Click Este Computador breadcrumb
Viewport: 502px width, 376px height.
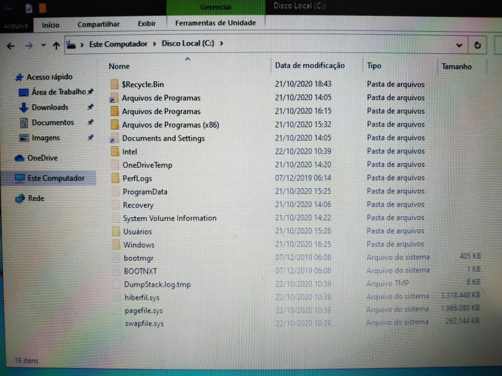118,44
